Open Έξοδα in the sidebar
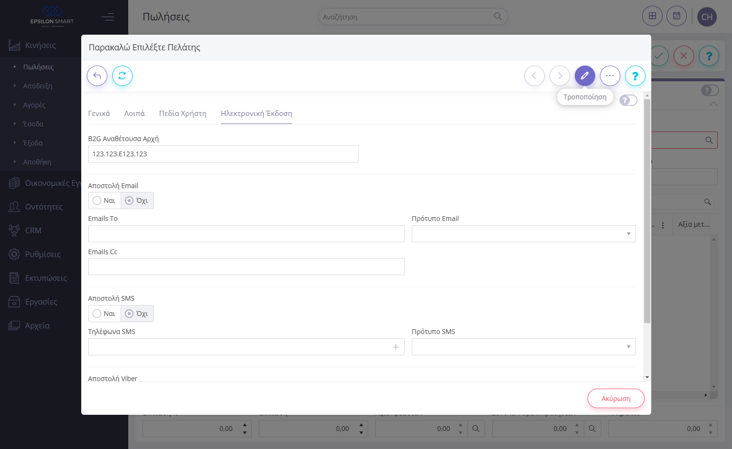Viewport: 732px width, 449px height. [33, 143]
